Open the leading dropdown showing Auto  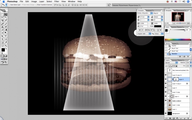(x=162, y=17)
